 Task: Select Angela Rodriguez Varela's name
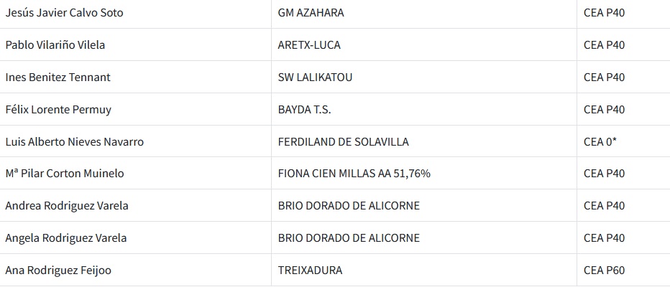click(67, 238)
